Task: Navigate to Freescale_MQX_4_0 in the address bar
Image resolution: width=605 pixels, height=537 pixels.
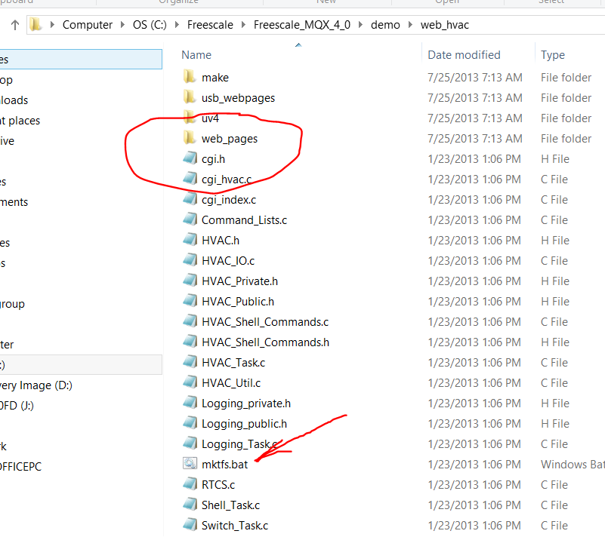Action: [302, 25]
